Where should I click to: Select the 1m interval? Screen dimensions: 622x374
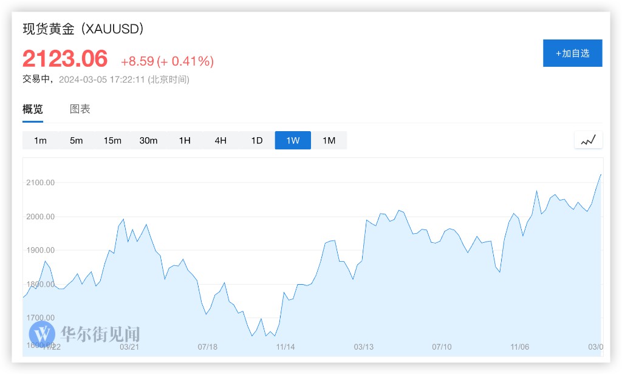point(40,140)
